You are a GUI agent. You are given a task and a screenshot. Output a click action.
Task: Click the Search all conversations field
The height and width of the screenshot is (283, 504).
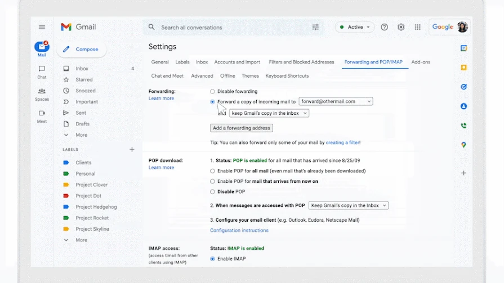(233, 28)
